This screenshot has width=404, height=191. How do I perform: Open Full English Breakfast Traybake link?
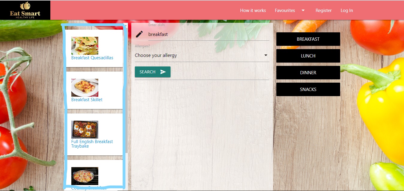[x=92, y=144]
